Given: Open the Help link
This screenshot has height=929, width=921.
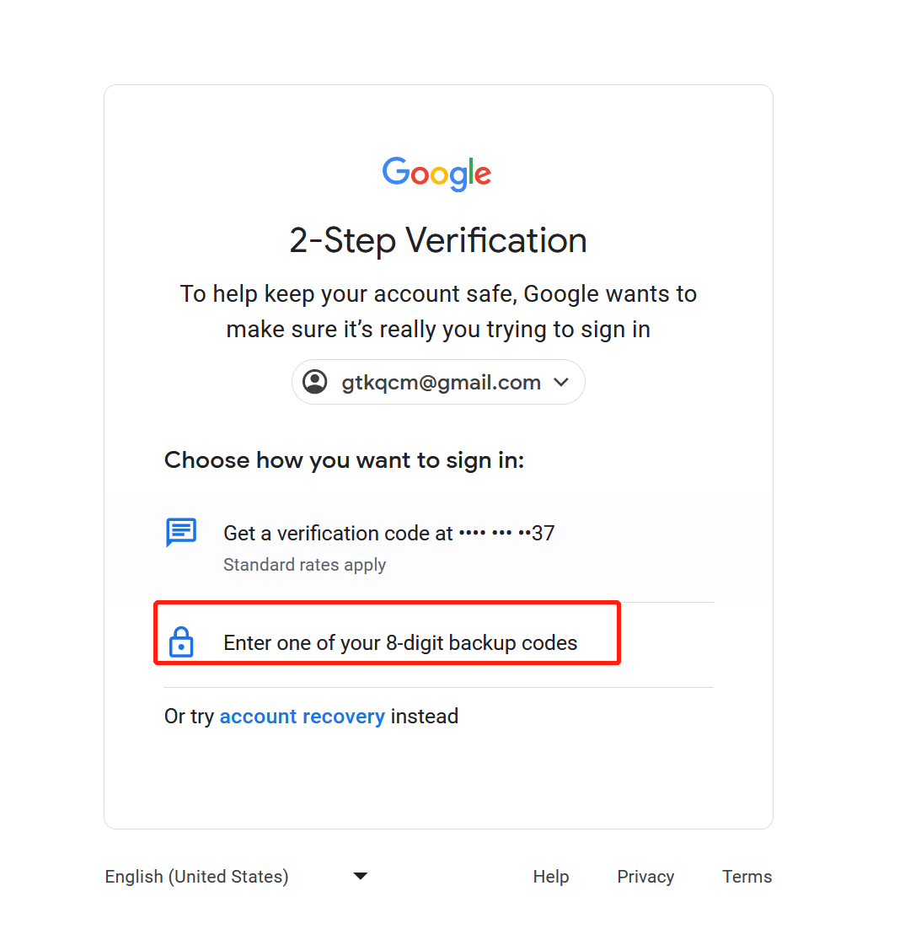Looking at the screenshot, I should [x=551, y=877].
